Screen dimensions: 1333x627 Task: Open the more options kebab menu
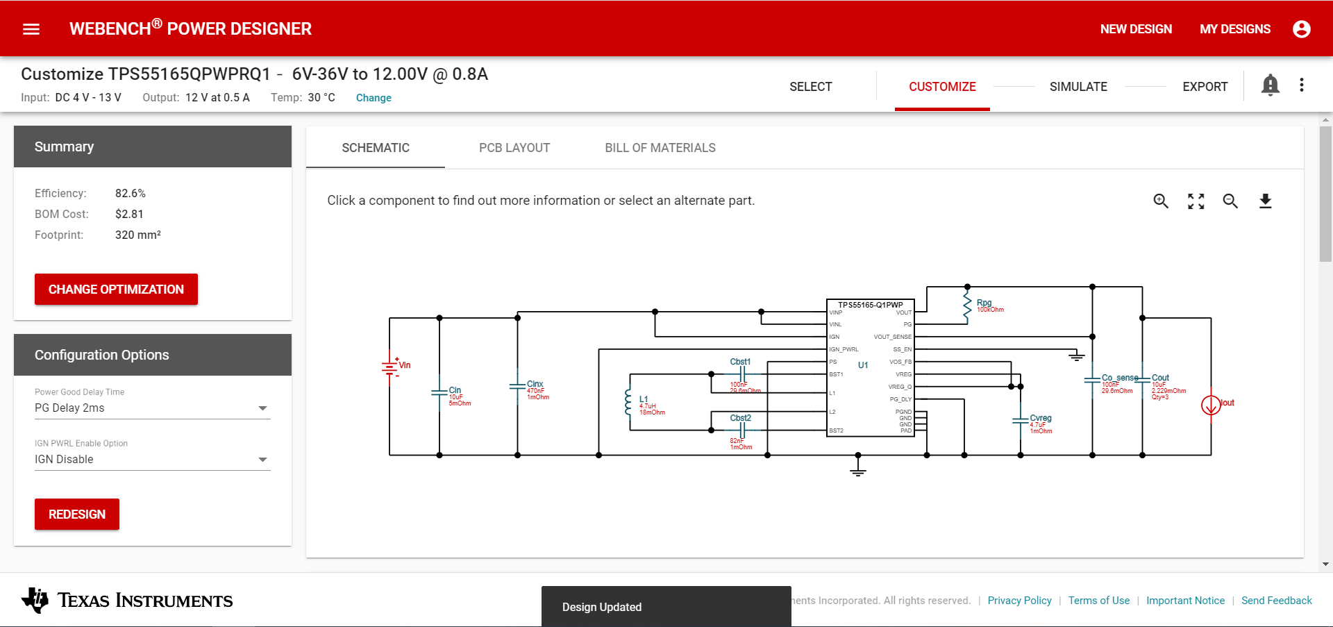pyautogui.click(x=1302, y=85)
